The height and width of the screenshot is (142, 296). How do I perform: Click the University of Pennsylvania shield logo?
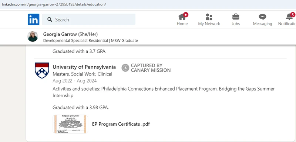[x=42, y=70]
